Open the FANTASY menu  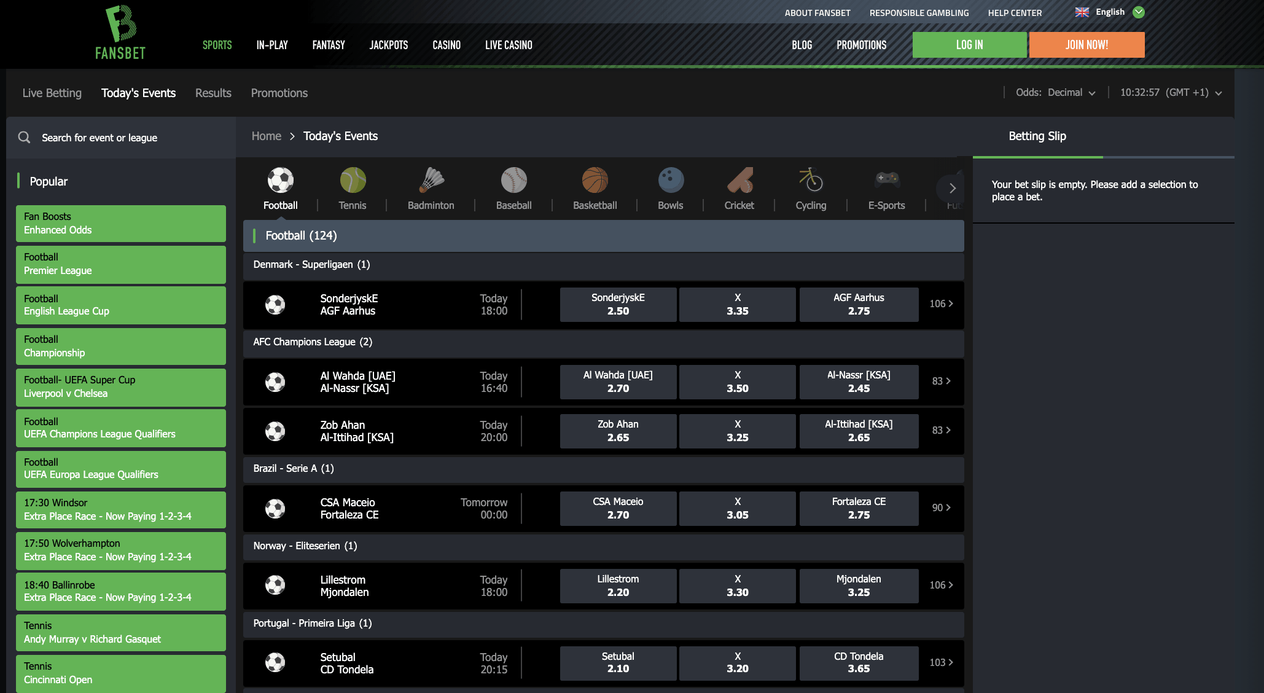tap(329, 45)
